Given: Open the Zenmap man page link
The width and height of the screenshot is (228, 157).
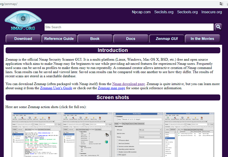Looking at the screenshot, I should tap(112, 88).
